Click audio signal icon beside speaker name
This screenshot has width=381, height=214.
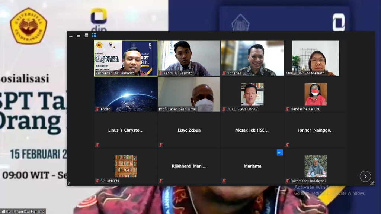click(3, 211)
